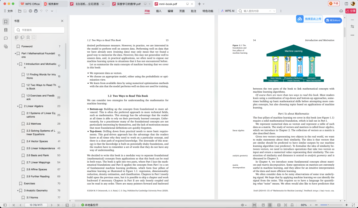The image size is (358, 208).
Task: Collapse Part I Mathematical Foundations bookmark
Action: click(15, 54)
